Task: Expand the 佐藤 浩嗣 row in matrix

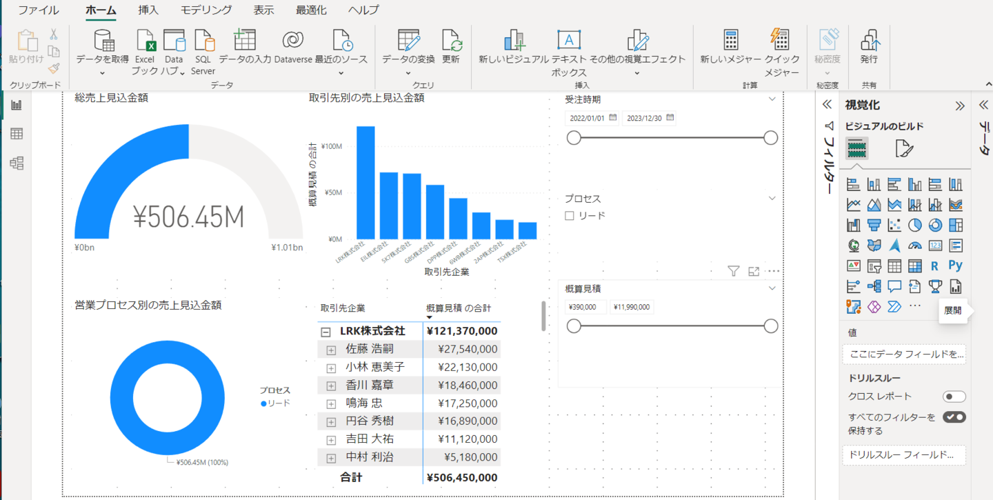Action: (x=331, y=350)
